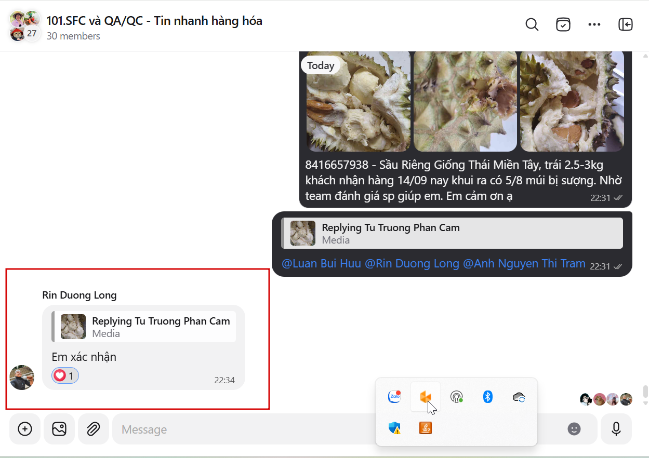The image size is (649, 458).
Task: Click the chat scrollbar down arrow
Action: pyautogui.click(x=645, y=403)
